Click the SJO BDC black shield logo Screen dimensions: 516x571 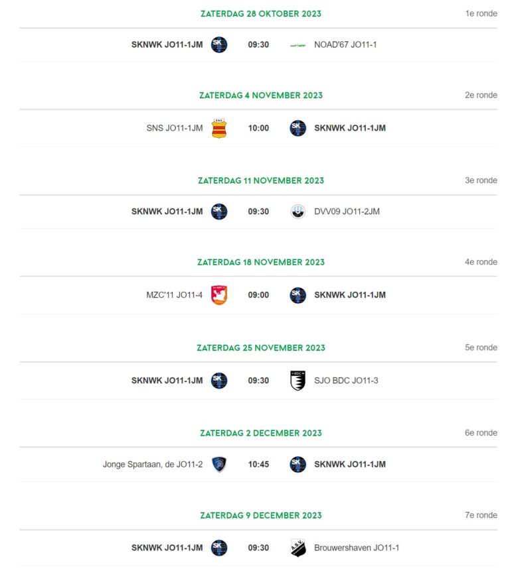click(x=298, y=381)
